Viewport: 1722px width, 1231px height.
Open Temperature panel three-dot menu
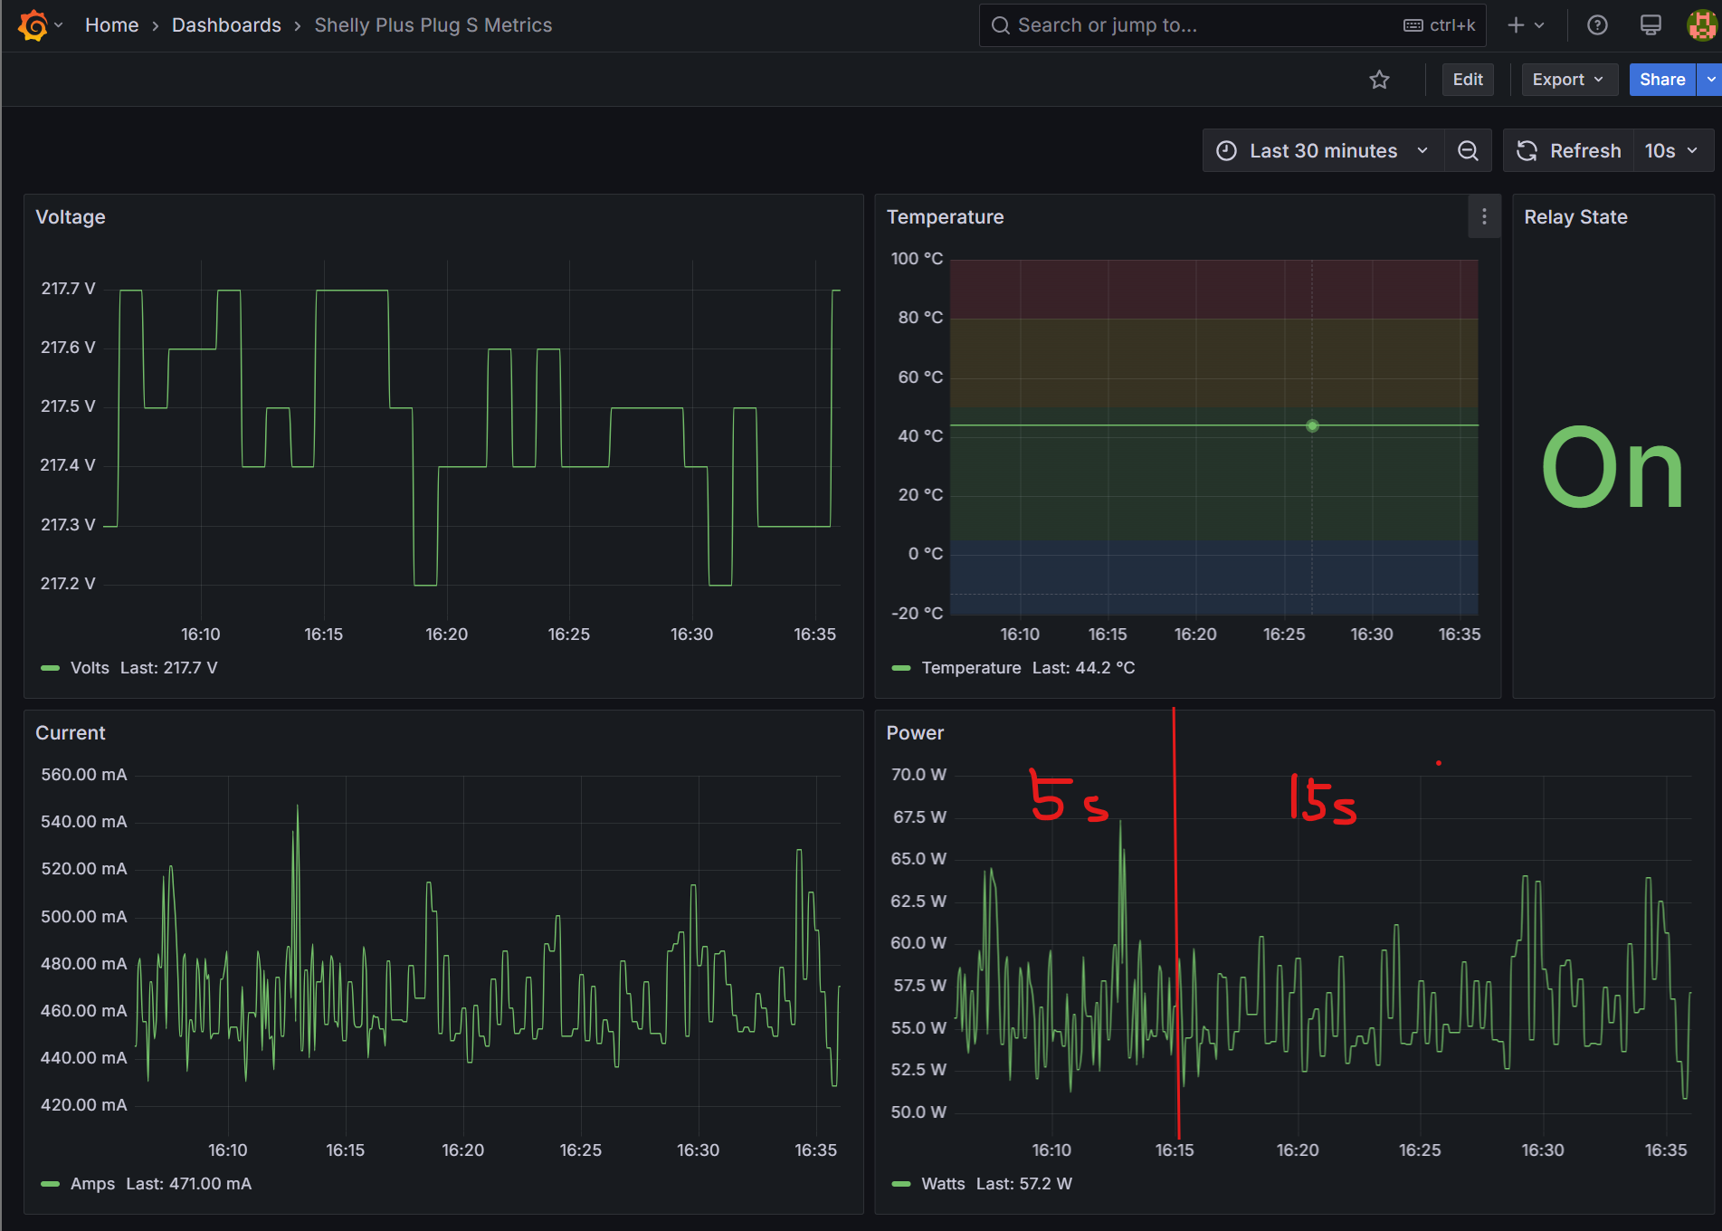tap(1484, 217)
